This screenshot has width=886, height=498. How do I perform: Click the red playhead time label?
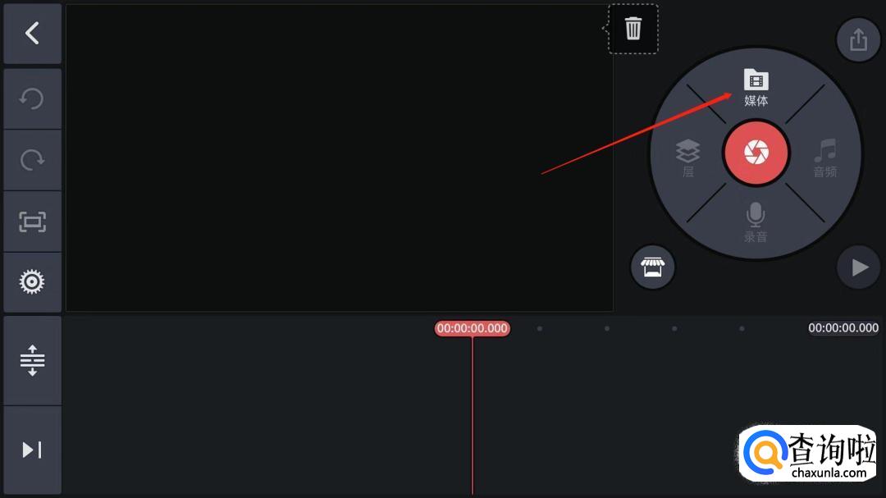tap(472, 328)
